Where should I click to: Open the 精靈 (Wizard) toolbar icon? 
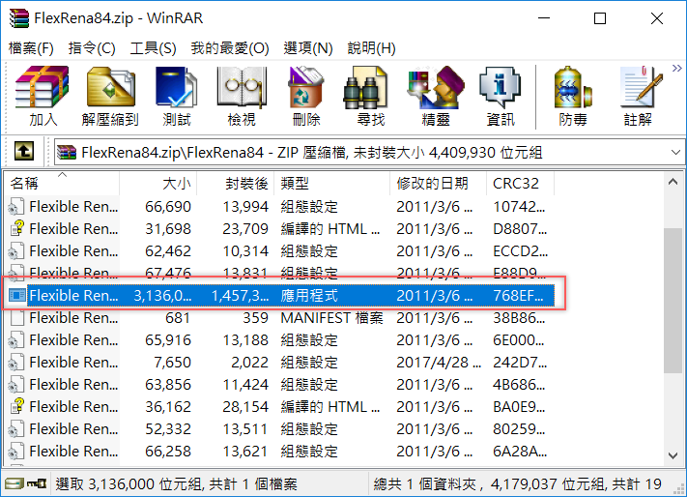[435, 96]
